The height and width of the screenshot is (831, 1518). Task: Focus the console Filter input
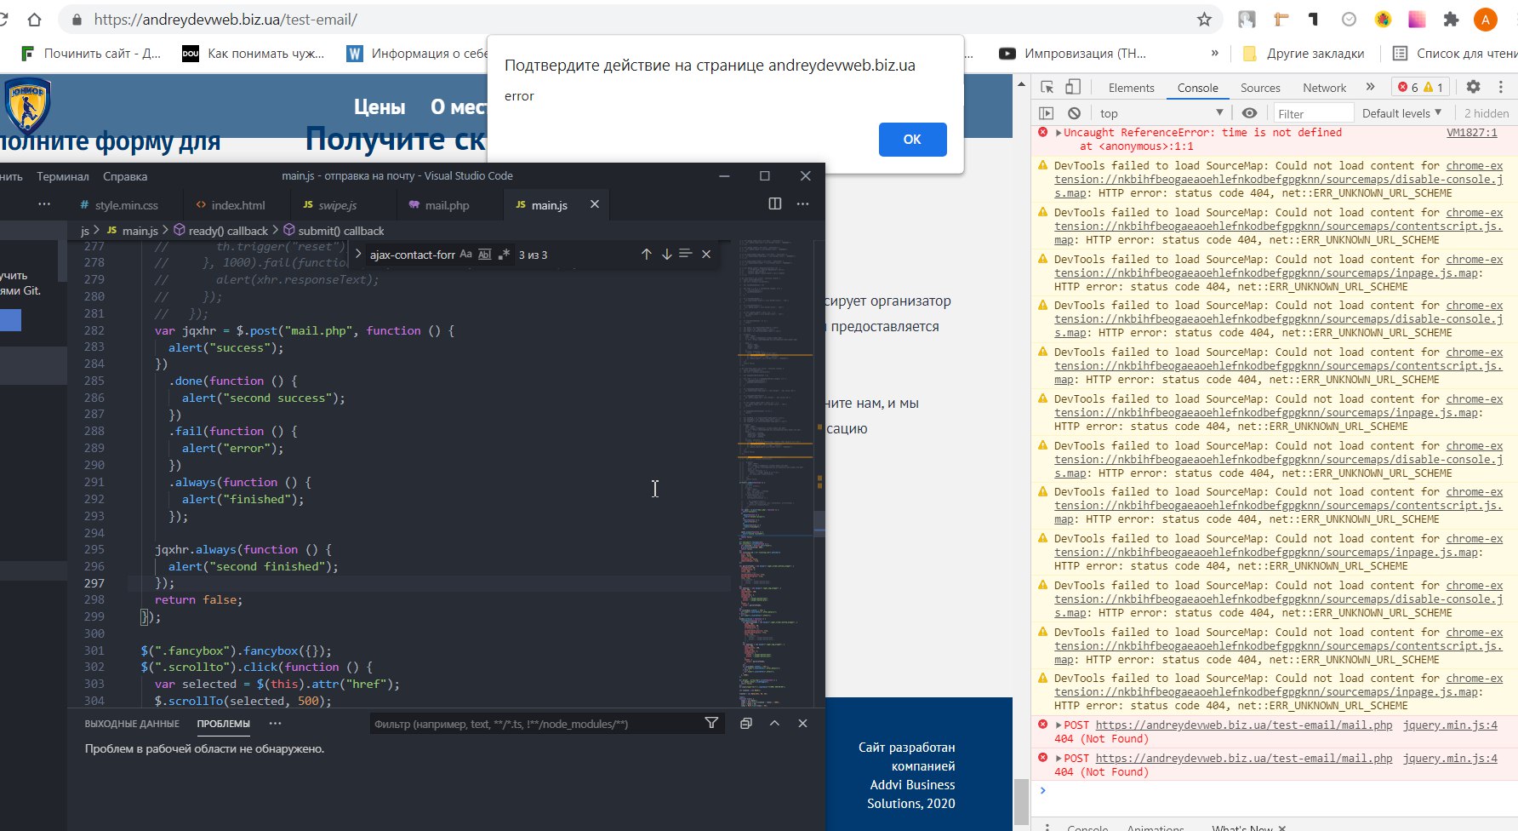[x=1313, y=113]
